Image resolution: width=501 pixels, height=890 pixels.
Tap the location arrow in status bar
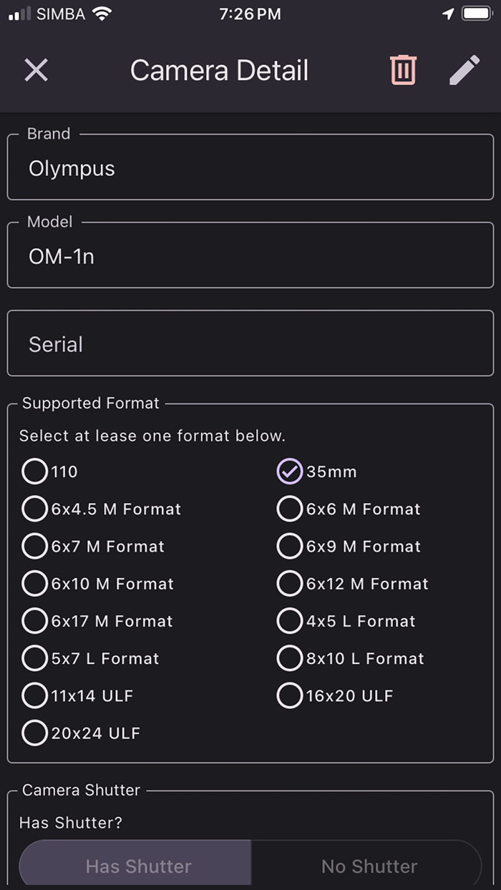coord(448,14)
